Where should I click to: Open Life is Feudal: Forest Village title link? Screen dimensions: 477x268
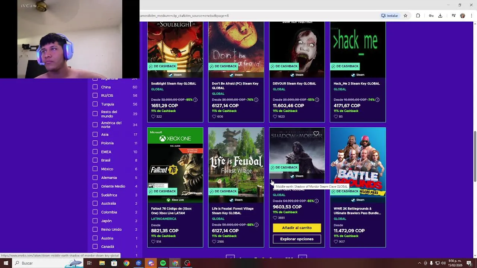pyautogui.click(x=233, y=211)
